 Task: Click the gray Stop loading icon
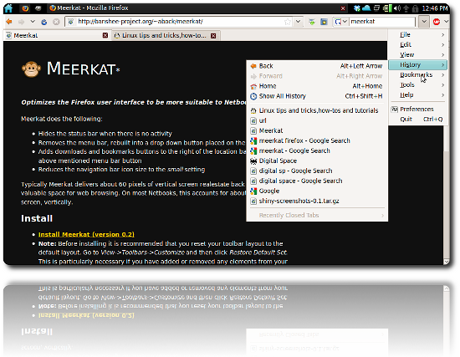pyautogui.click(x=56, y=22)
